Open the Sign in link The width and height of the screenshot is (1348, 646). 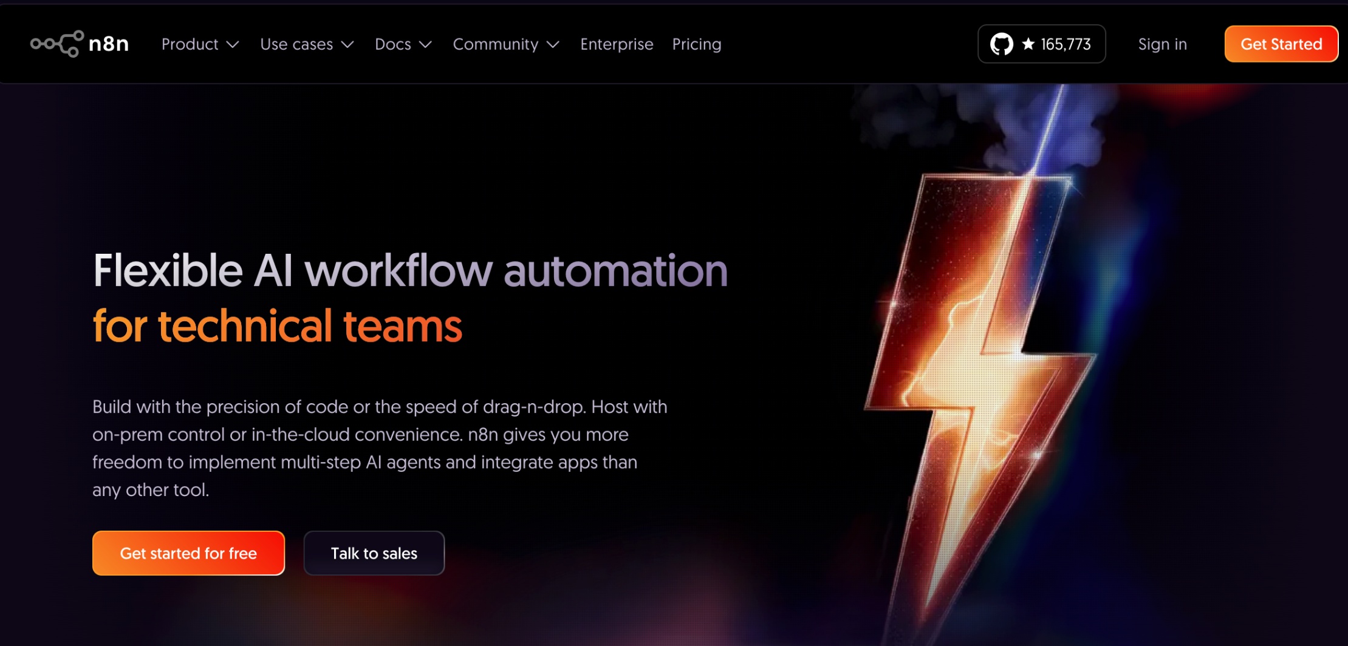[1162, 44]
